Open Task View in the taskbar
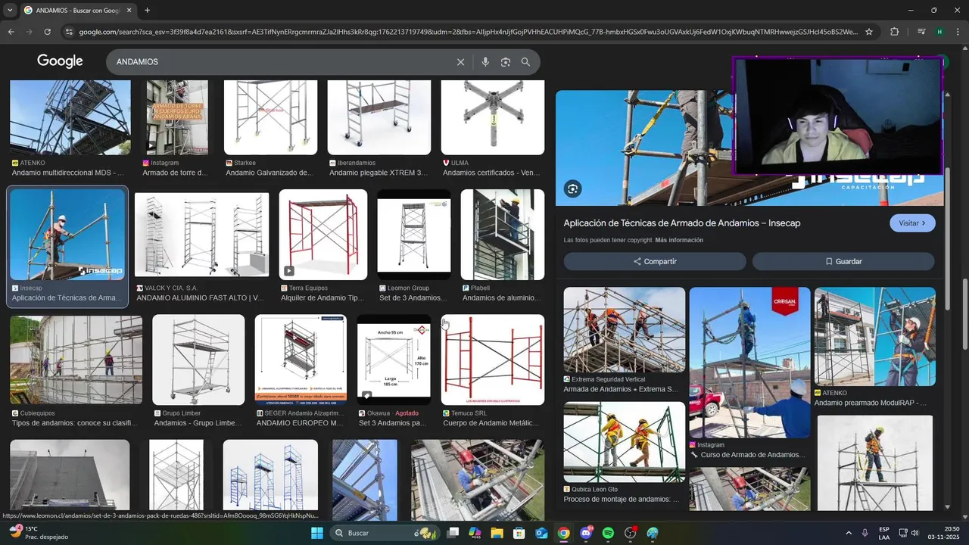This screenshot has height=545, width=969. tap(453, 533)
